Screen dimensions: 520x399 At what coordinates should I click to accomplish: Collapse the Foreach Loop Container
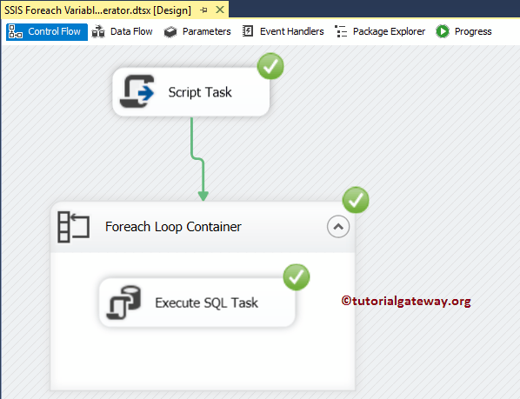point(338,227)
